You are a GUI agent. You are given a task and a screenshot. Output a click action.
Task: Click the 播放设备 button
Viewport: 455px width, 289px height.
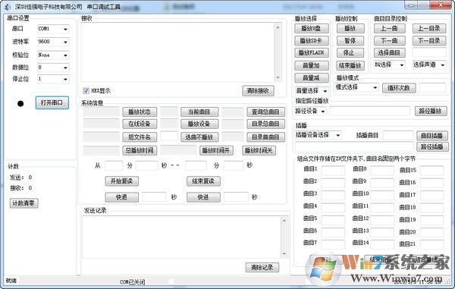(199, 124)
